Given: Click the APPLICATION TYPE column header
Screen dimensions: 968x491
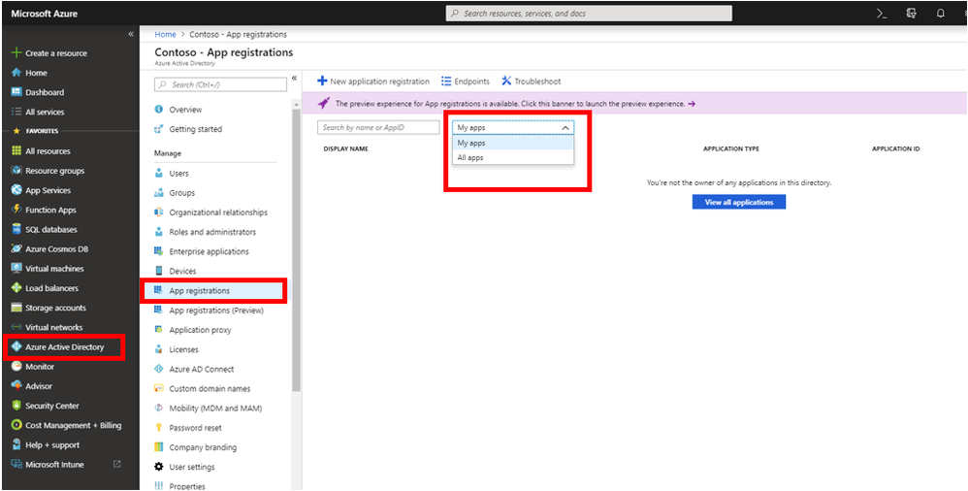Looking at the screenshot, I should (x=731, y=148).
